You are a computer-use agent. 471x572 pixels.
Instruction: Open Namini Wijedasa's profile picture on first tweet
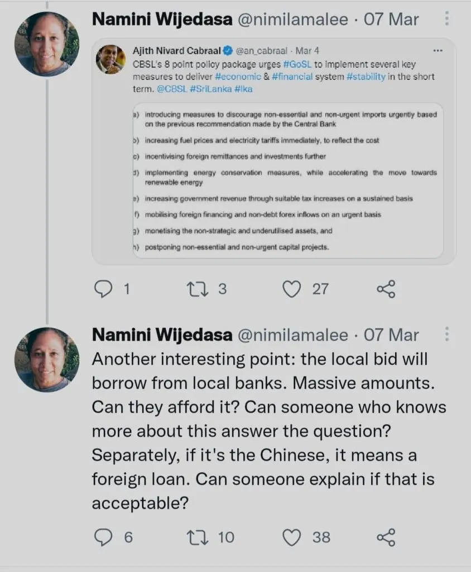[47, 44]
